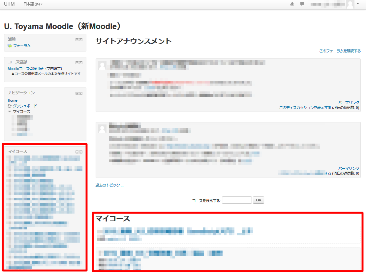Collapse the マイコース navigation tree node

click(10, 112)
